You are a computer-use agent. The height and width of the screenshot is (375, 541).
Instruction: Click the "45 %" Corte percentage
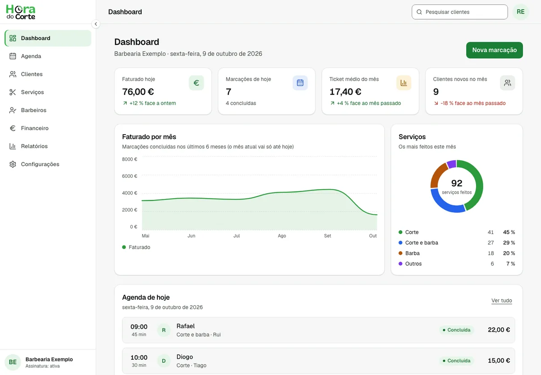tap(509, 232)
